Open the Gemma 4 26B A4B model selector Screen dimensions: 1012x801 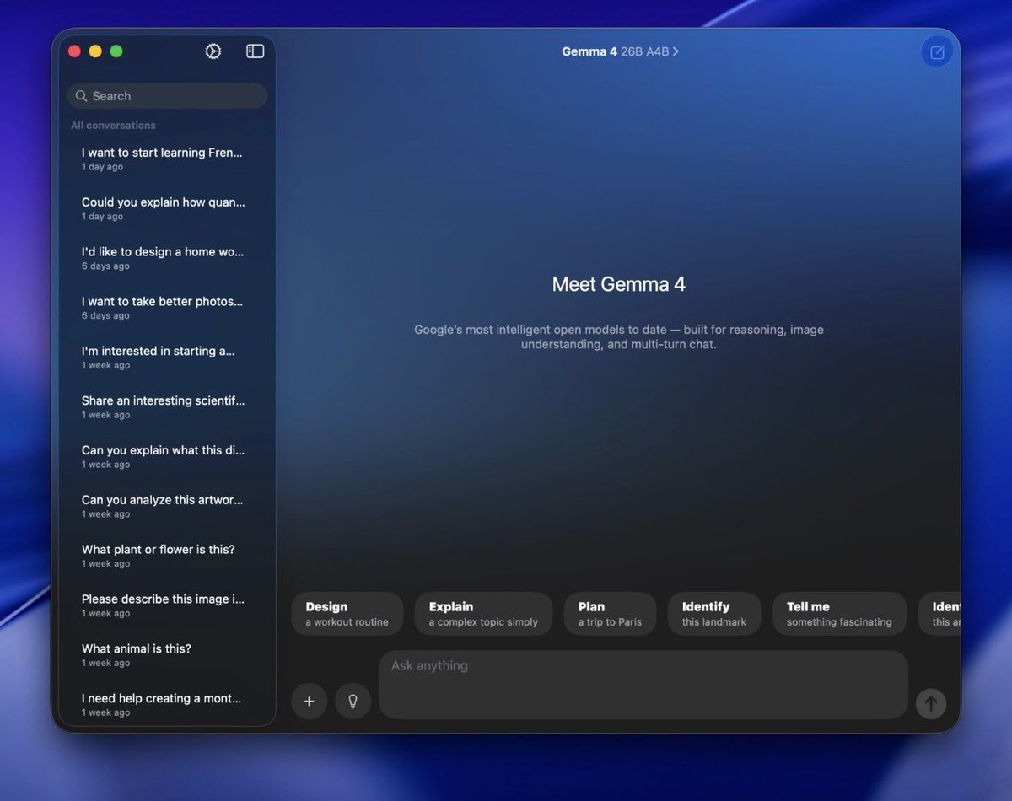(621, 51)
